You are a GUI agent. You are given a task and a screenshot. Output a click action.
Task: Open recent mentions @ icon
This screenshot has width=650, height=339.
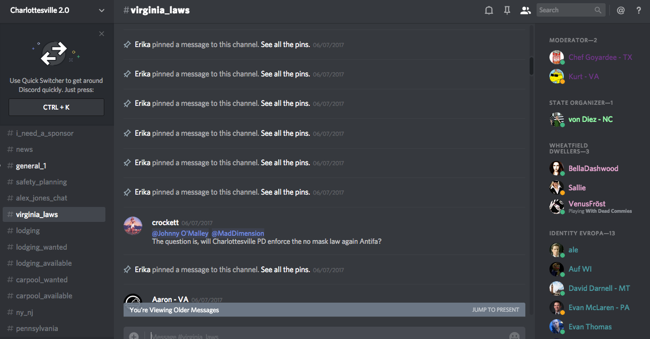pos(621,10)
